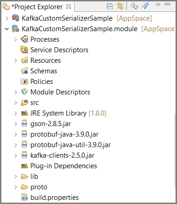Image resolution: width=177 pixels, height=204 pixels.
Task: Expand the Resources folder
Action: [x=16, y=61]
